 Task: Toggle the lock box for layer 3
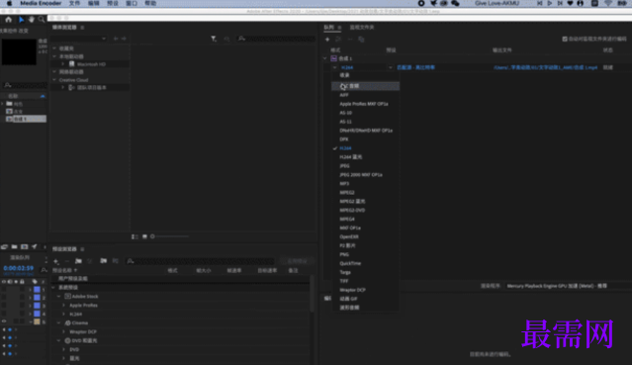click(x=22, y=306)
